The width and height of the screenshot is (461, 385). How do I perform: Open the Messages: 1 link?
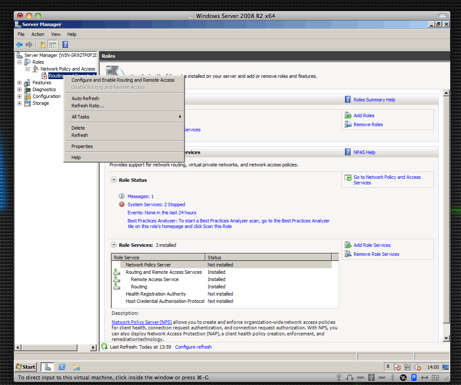(141, 196)
